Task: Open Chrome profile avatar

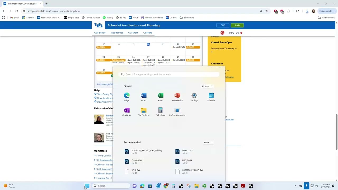Action: 313,11
